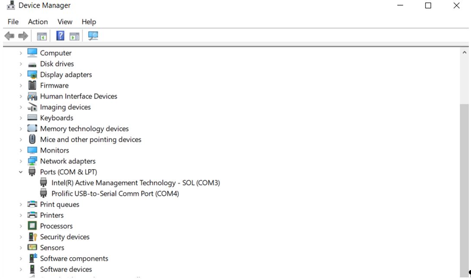Image resolution: width=471 pixels, height=280 pixels.
Task: Open the Action menu
Action: tap(38, 22)
